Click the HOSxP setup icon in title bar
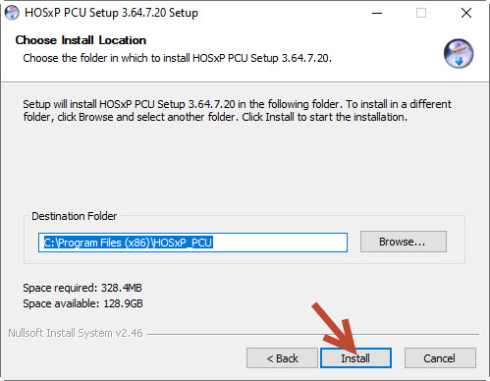 12,13
